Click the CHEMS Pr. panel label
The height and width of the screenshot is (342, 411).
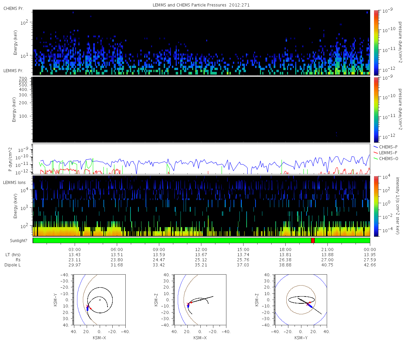pos(13,8)
